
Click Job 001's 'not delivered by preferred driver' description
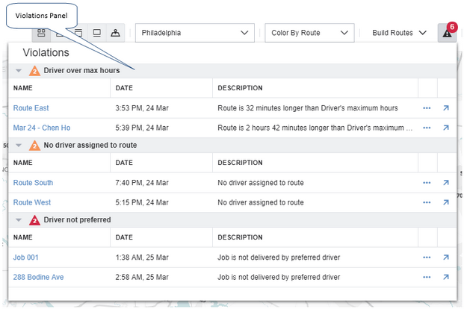279,257
